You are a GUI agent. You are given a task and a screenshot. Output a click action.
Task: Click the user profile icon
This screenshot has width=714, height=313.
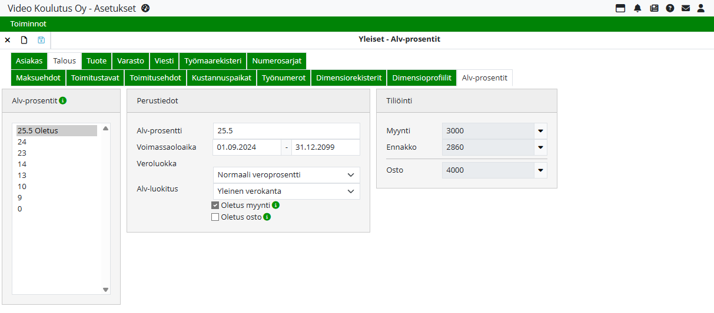point(701,8)
